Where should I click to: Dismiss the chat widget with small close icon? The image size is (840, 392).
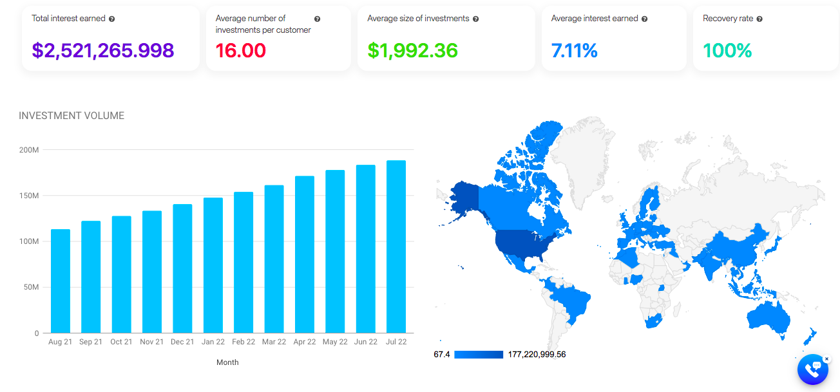tap(826, 359)
